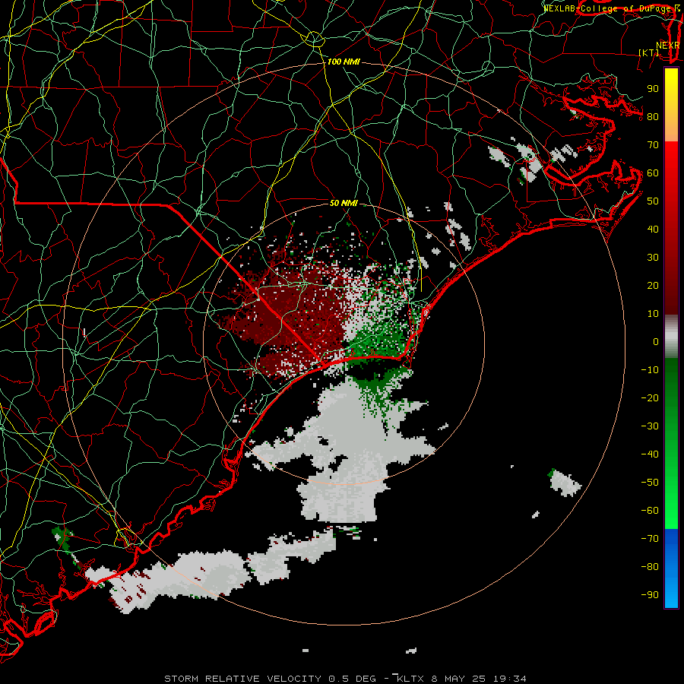Click the positive 60 knot scale label
This screenshot has width=684, height=684.
(x=653, y=173)
